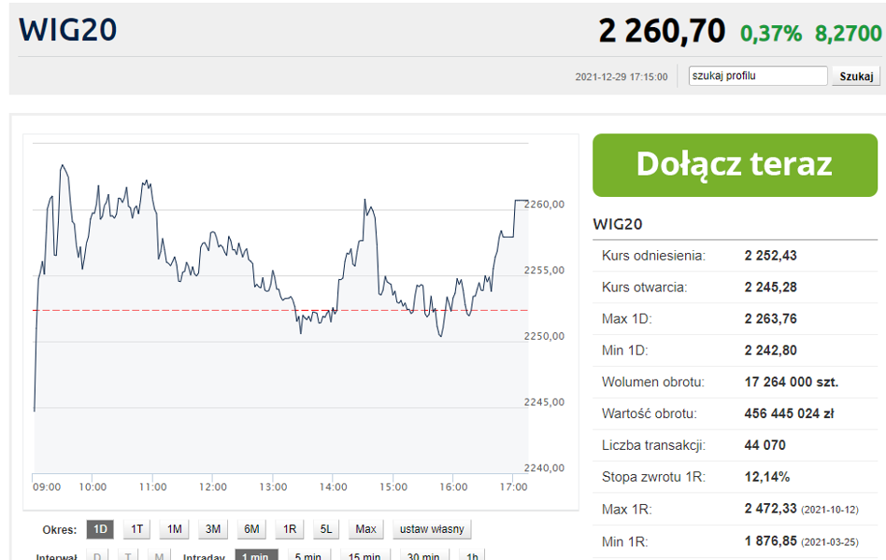Click the WIG20 heading above the stats table
This screenshot has width=886, height=560.
click(x=618, y=224)
